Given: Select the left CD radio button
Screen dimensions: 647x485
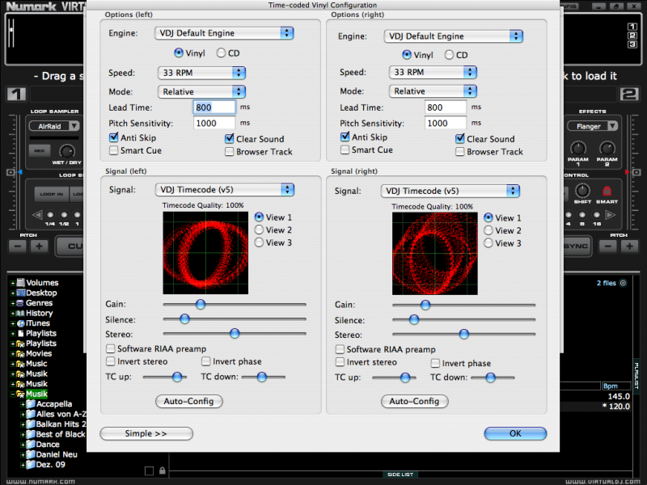Looking at the screenshot, I should [x=221, y=53].
